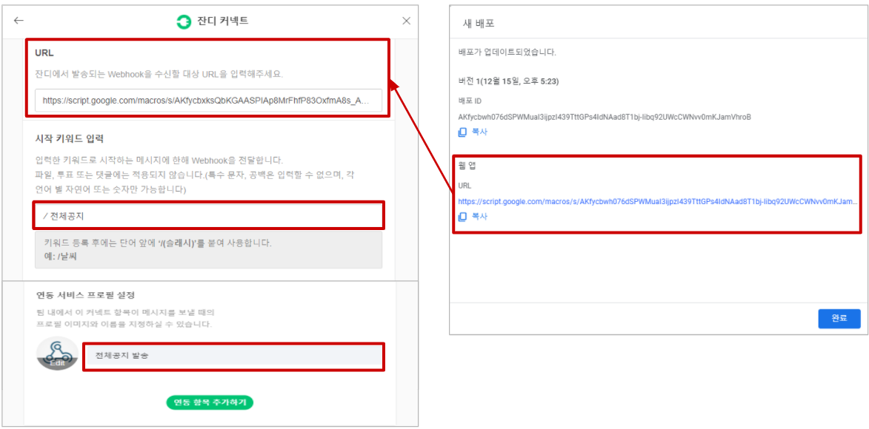Click the 시작 키워드 입력 section heading
This screenshot has height=429, width=869.
point(70,138)
